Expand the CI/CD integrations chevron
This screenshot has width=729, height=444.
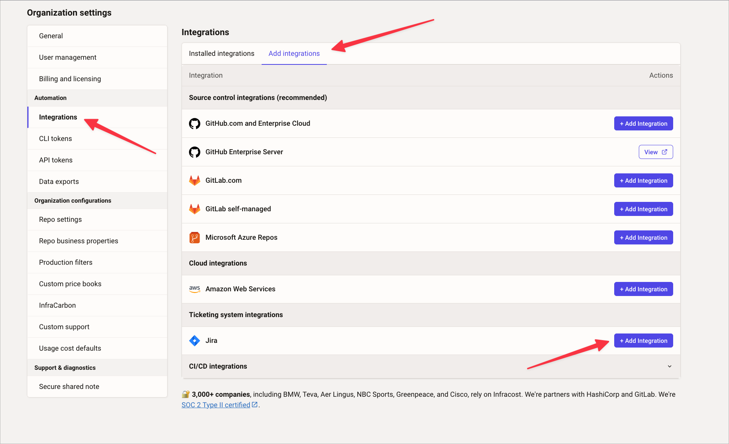(x=670, y=366)
